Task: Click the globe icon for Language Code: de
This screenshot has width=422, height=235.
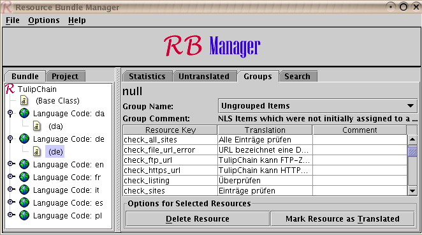Action: [x=24, y=139]
